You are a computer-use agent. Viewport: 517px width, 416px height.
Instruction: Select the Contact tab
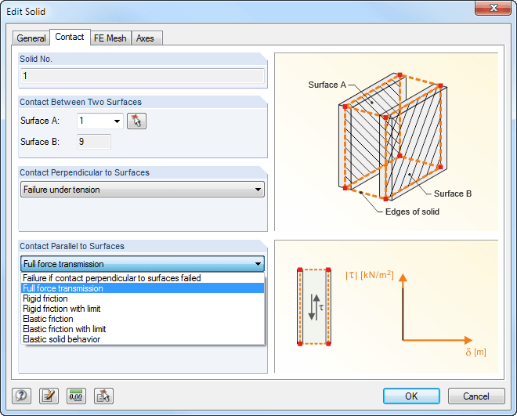click(x=70, y=37)
